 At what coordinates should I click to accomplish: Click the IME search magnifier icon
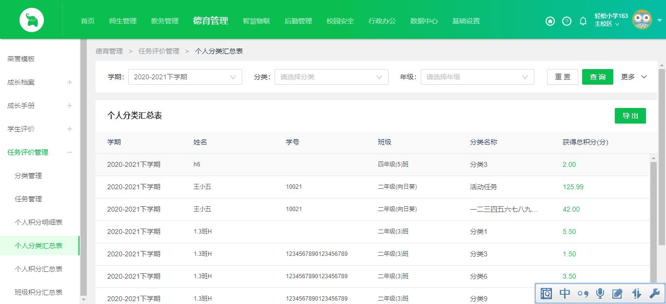546,294
